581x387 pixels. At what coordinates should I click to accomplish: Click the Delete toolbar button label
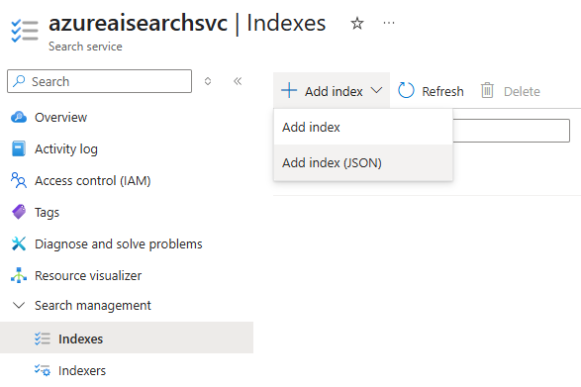click(x=522, y=91)
